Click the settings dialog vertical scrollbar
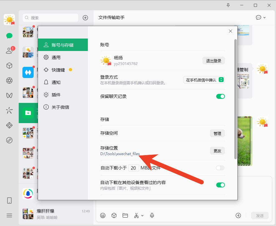 pyautogui.click(x=235, y=99)
